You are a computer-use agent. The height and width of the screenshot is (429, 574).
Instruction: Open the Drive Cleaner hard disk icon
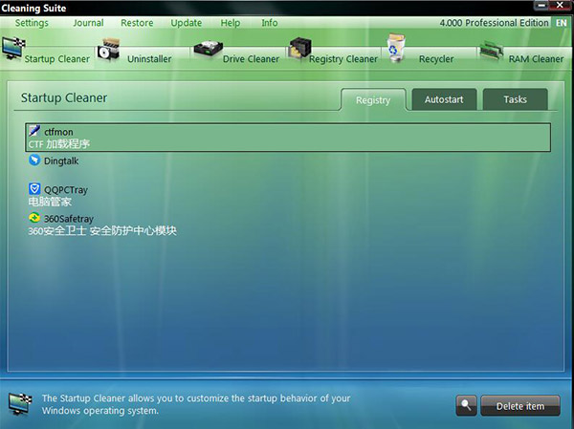tap(209, 50)
